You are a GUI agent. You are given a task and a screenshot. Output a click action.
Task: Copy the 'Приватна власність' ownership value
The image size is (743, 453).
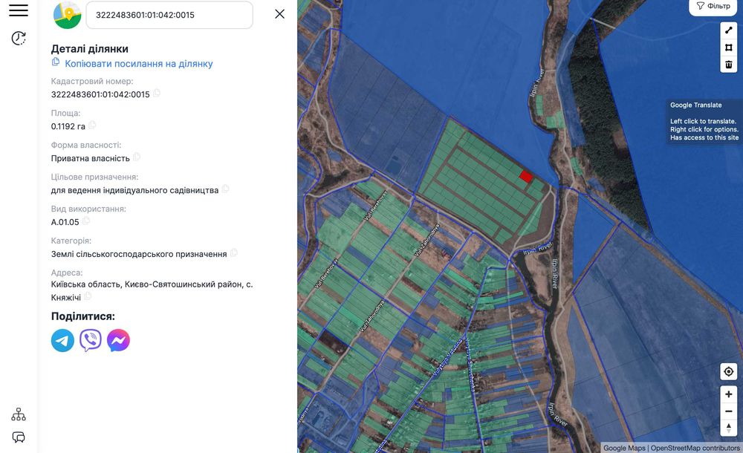pos(137,157)
